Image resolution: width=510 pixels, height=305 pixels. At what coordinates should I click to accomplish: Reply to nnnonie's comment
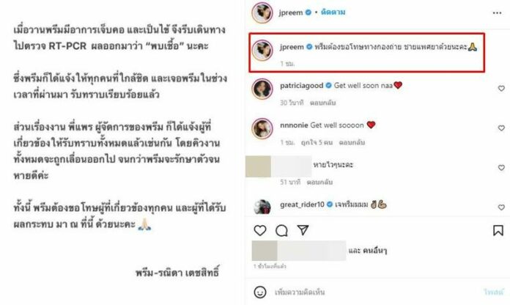(x=352, y=142)
